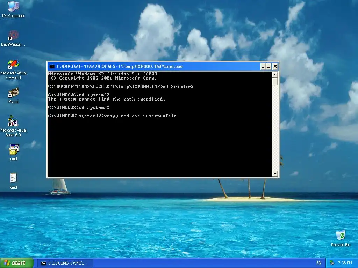Minimize the cmd.exe window
This screenshot has height=268, width=358.
pyautogui.click(x=263, y=67)
